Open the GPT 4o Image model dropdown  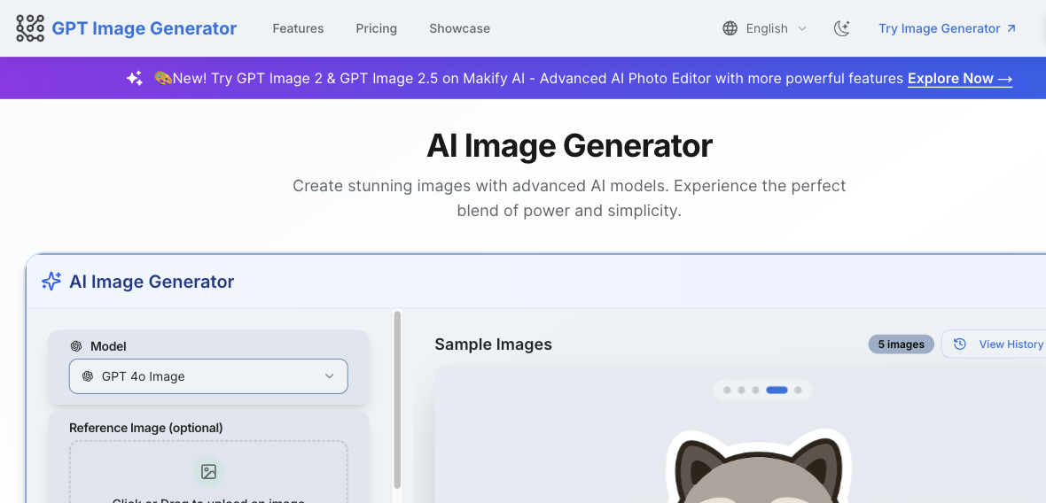[x=208, y=376]
